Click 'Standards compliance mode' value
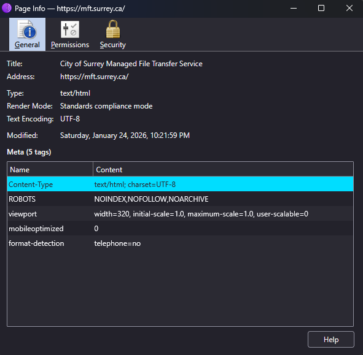Viewport: 363px width, 355px height. pos(106,106)
